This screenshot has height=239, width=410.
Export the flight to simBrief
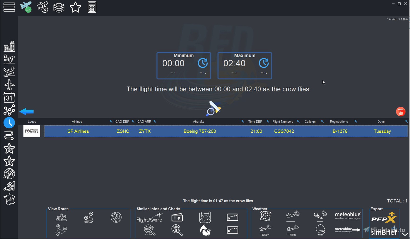pos(384,232)
